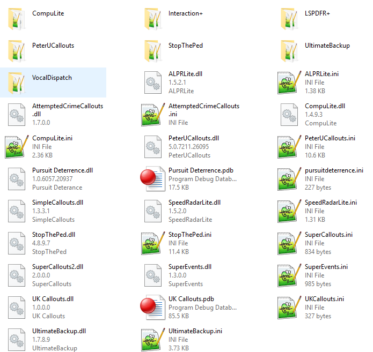Click the CompuLite.ini file name
Screen dimensions: 373x352
[53, 138]
